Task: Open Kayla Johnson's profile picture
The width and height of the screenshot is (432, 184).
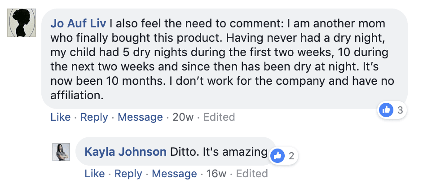Action: (x=61, y=152)
